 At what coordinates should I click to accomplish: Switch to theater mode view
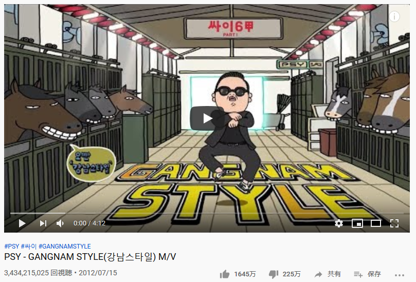(x=376, y=223)
